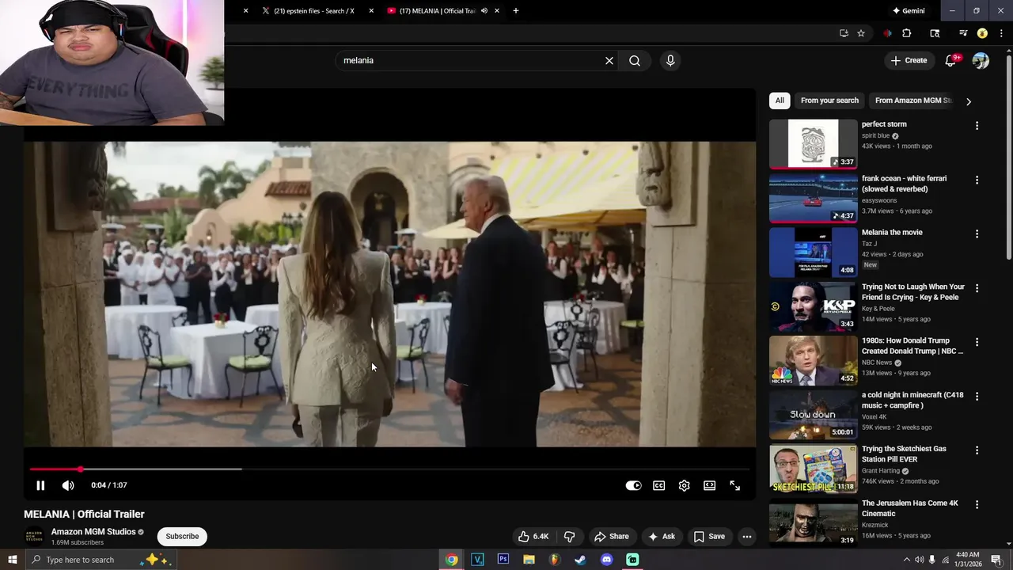Save the video to a playlist
The height and width of the screenshot is (570, 1013).
pos(709,536)
